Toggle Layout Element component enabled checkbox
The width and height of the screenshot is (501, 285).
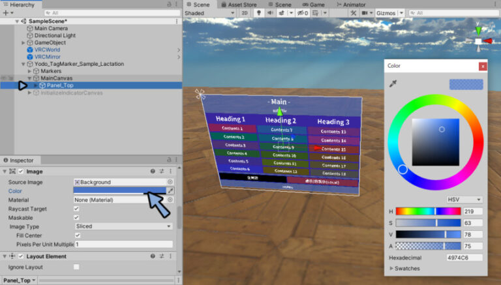pos(21,256)
